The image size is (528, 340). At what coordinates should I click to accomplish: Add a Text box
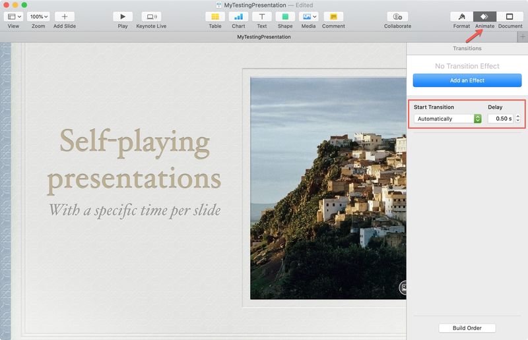pos(261,16)
